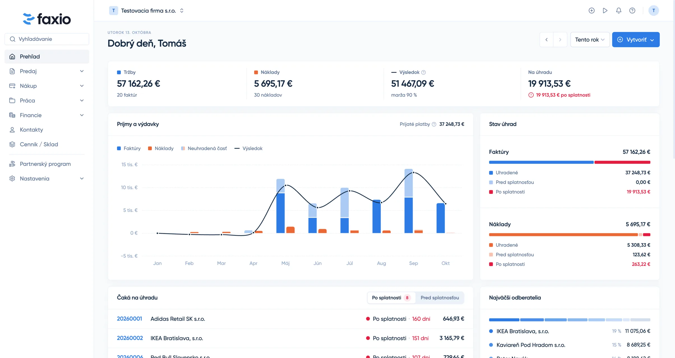This screenshot has width=675, height=358.
Task: Click the Cenník / Sklad layers icon
Action: pyautogui.click(x=12, y=144)
